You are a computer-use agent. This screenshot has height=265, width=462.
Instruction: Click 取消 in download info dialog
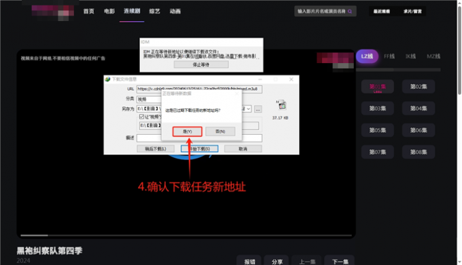[x=243, y=149]
